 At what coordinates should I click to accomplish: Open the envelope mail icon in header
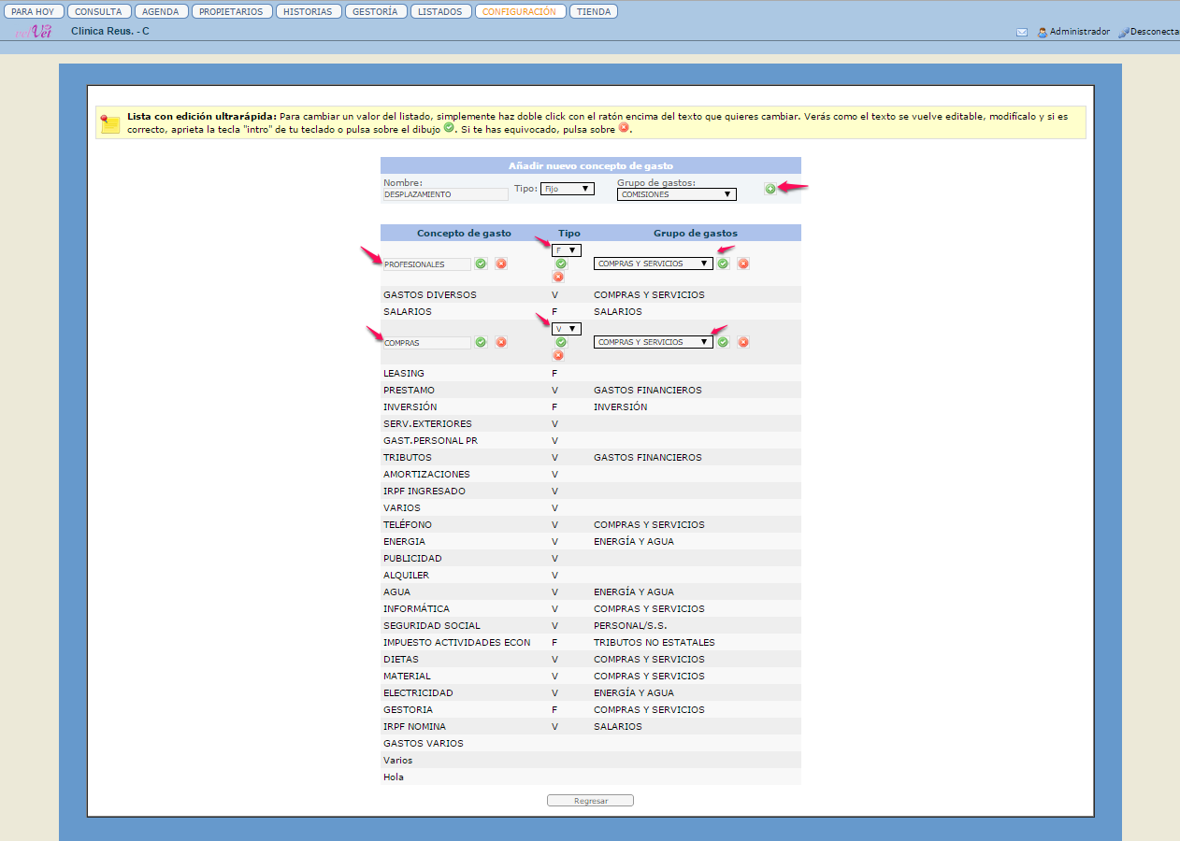click(1022, 32)
